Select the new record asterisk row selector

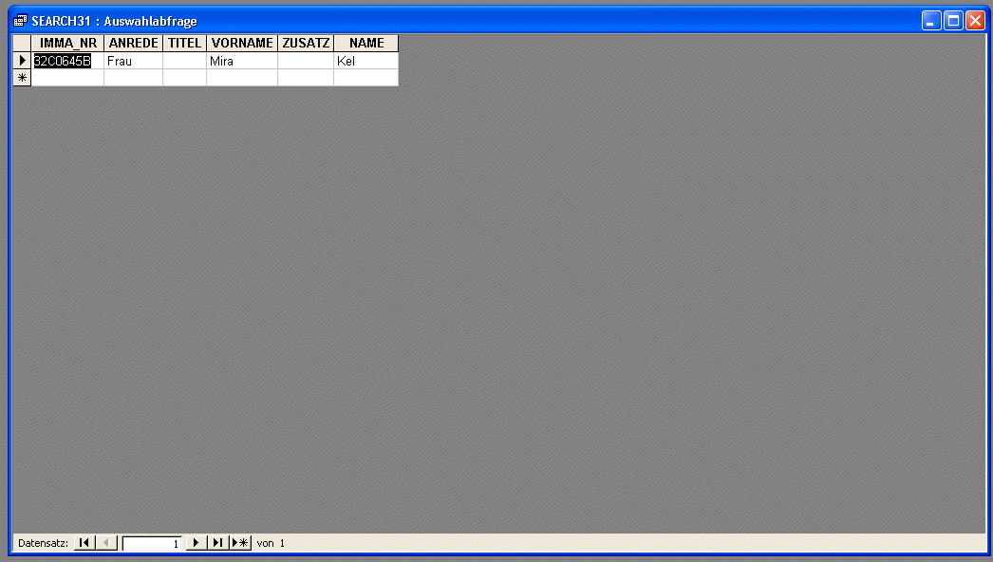point(22,78)
